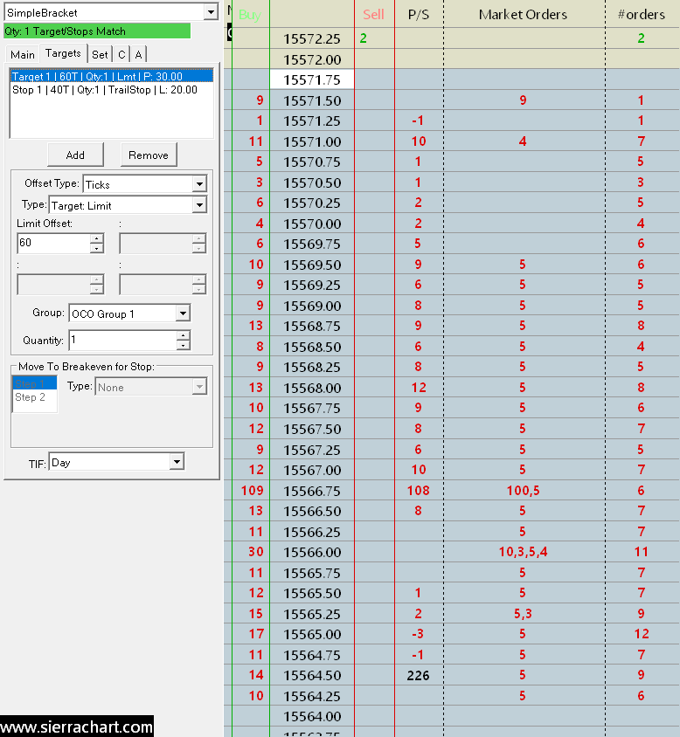Click the P/S value 226 at 15564.50

(x=419, y=675)
